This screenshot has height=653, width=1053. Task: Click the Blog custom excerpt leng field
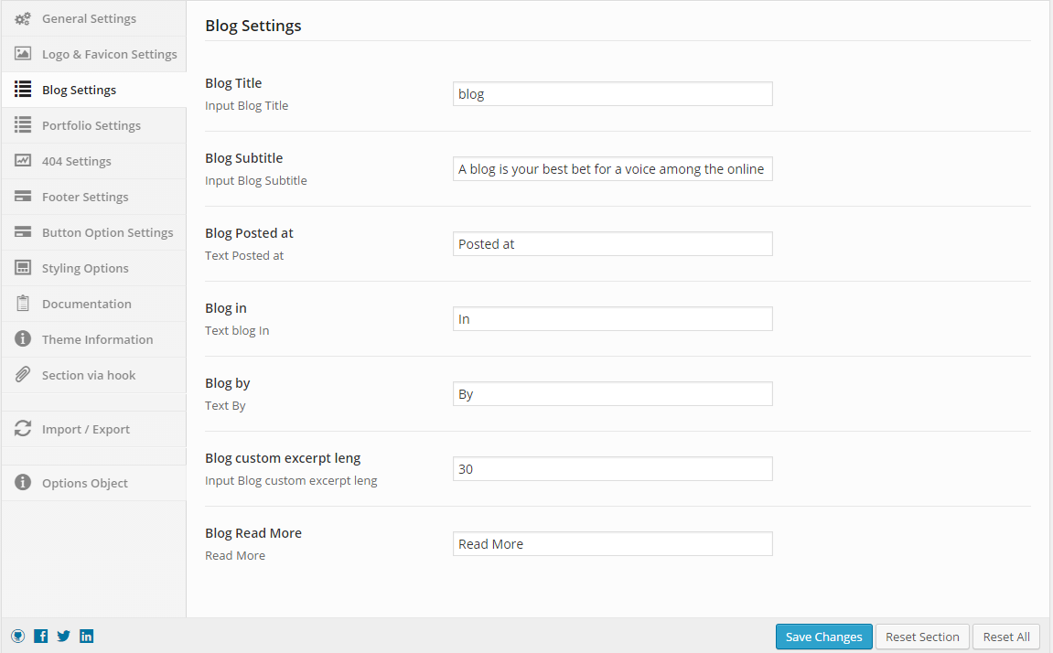(x=612, y=469)
